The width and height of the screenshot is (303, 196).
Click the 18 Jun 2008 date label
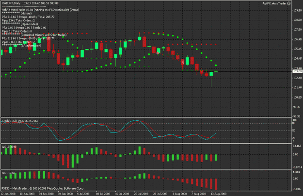click(x=27, y=194)
